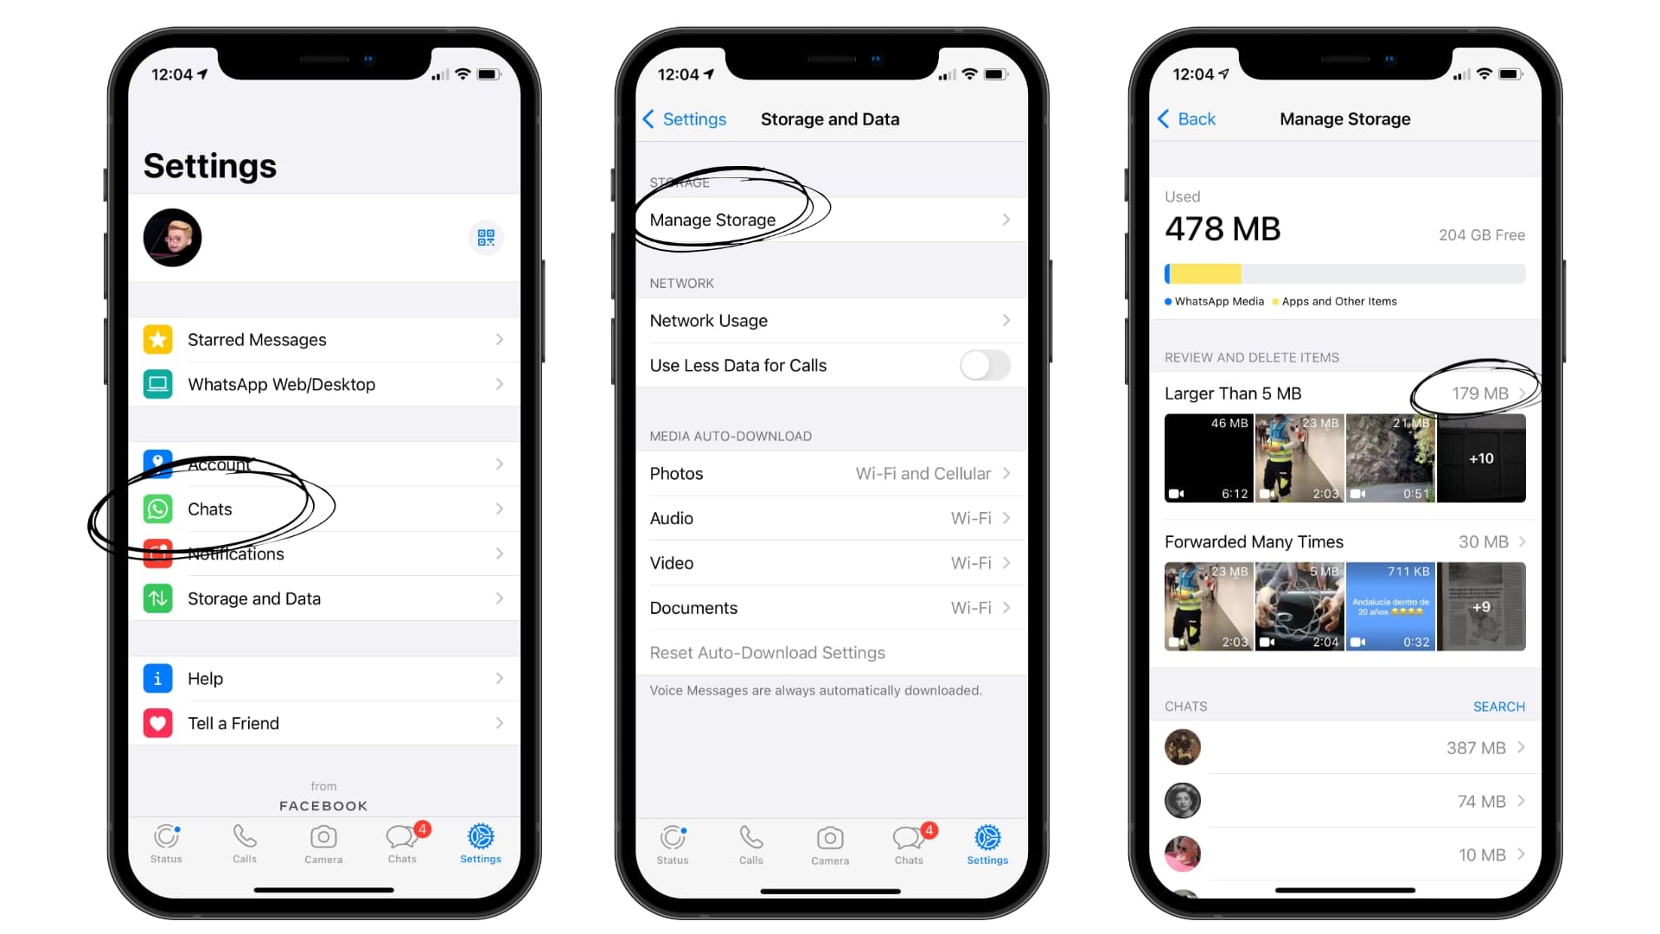Toggle Photos auto-download setting
The width and height of the screenshot is (1660, 934).
coord(829,473)
